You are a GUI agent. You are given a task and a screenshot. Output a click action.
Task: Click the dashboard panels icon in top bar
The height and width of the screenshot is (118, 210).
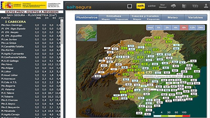[195, 6]
